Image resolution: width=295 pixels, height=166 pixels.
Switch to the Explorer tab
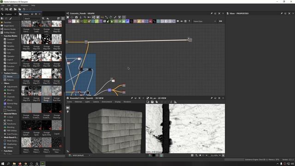tap(8, 14)
